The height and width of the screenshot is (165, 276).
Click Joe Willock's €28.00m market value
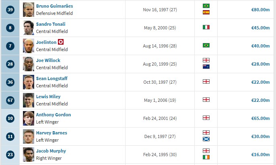pos(260,64)
